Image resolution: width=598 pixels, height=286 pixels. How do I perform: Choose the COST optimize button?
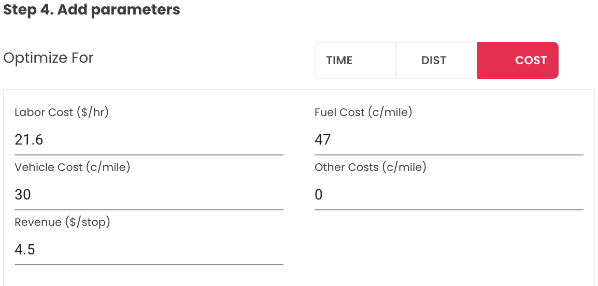tap(518, 61)
